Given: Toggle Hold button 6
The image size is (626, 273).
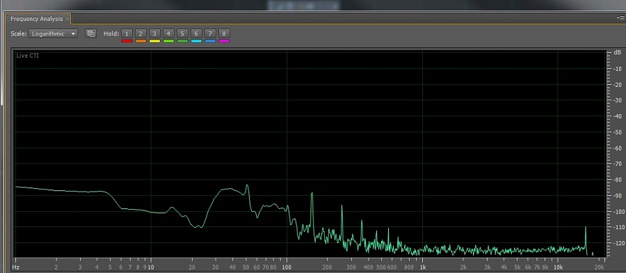Looking at the screenshot, I should [196, 33].
